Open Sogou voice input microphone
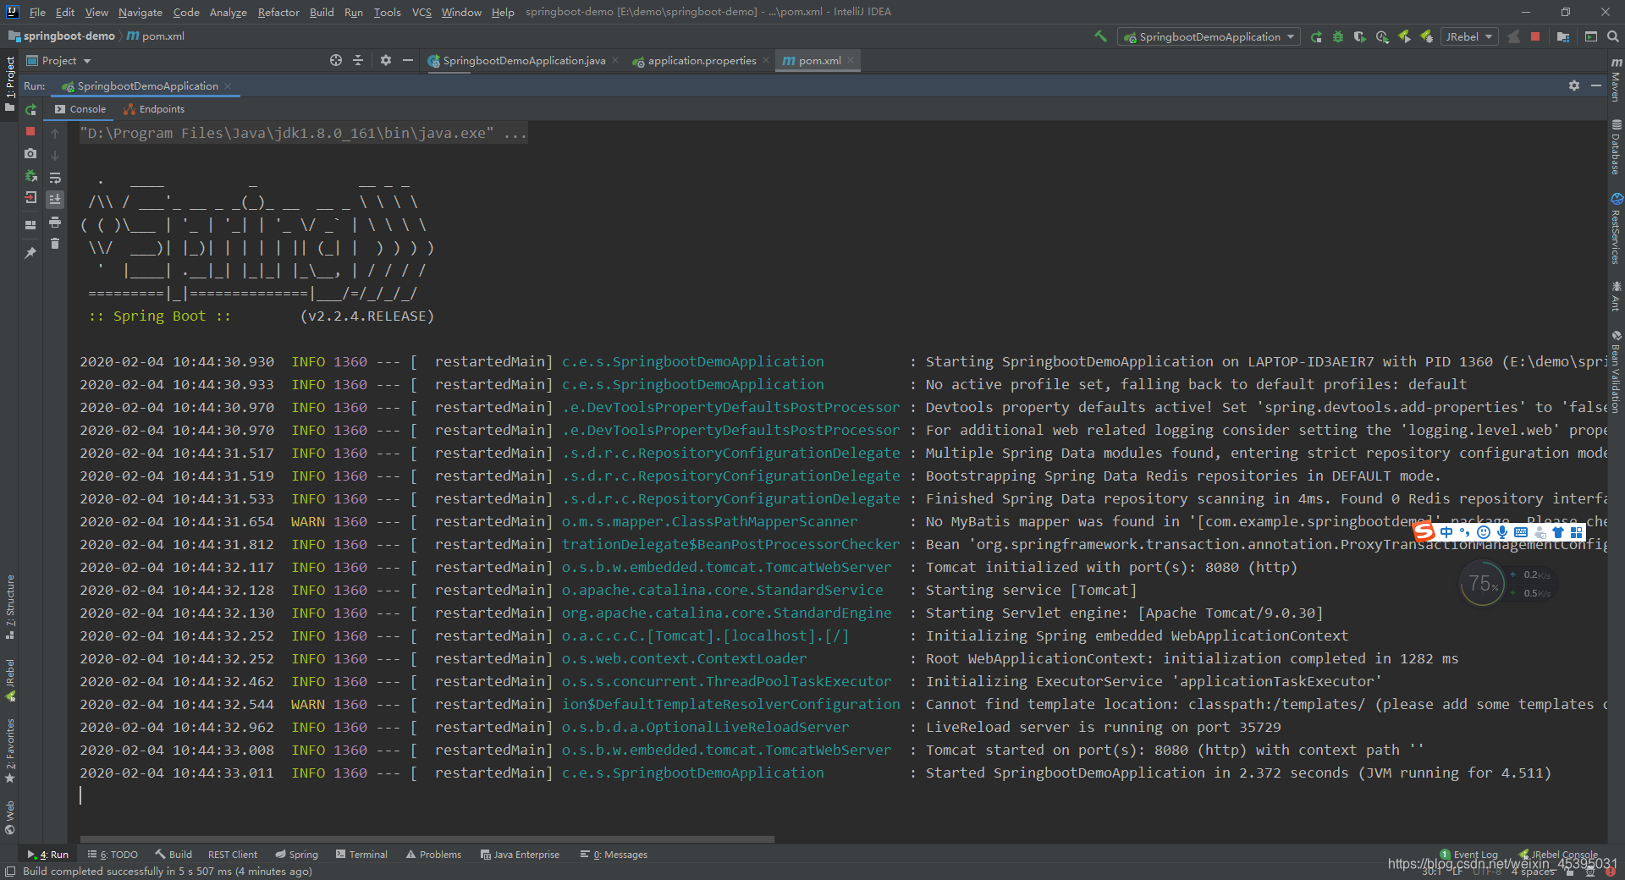 click(x=1502, y=532)
